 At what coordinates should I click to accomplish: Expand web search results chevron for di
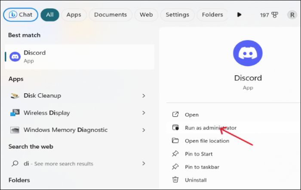point(144,164)
